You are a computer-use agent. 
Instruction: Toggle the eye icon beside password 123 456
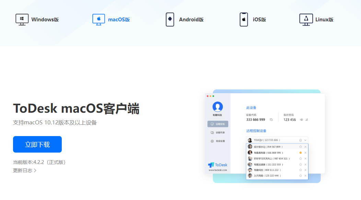coord(301,120)
